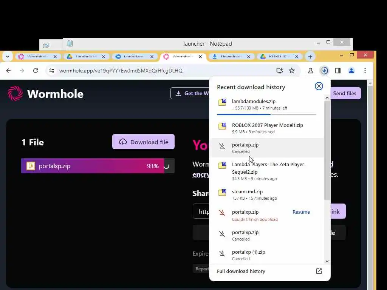Open ROBLOX 2007 Player Model1.zip entry
The height and width of the screenshot is (290, 387).
tap(266, 128)
